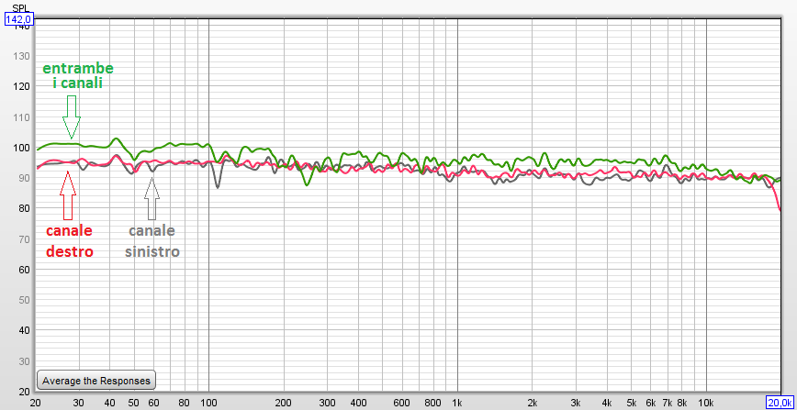This screenshot has height=410, width=797.
Task: Click the 600 frequency axis label
Action: tap(401, 403)
